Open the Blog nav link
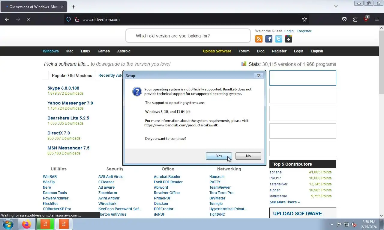Image resolution: width=384 pixels, height=230 pixels. coord(261,51)
